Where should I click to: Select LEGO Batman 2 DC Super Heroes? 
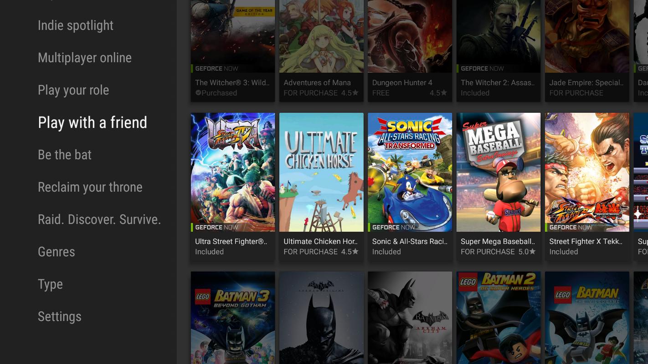tap(499, 318)
